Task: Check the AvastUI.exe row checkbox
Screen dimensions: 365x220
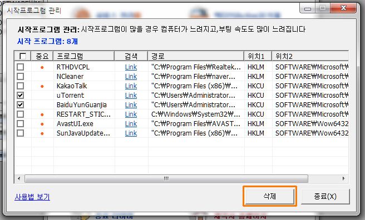Action: [20, 123]
